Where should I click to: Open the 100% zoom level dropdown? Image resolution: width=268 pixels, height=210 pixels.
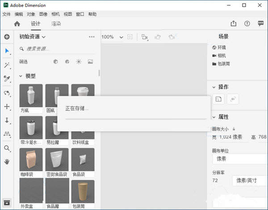[121, 37]
